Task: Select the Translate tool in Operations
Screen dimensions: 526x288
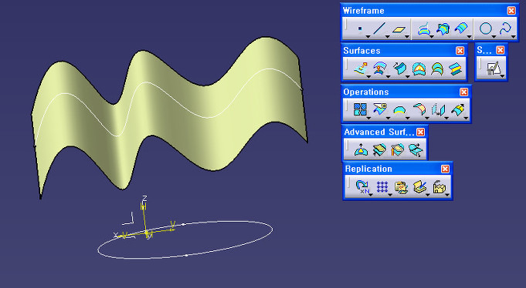Action: tap(438, 109)
